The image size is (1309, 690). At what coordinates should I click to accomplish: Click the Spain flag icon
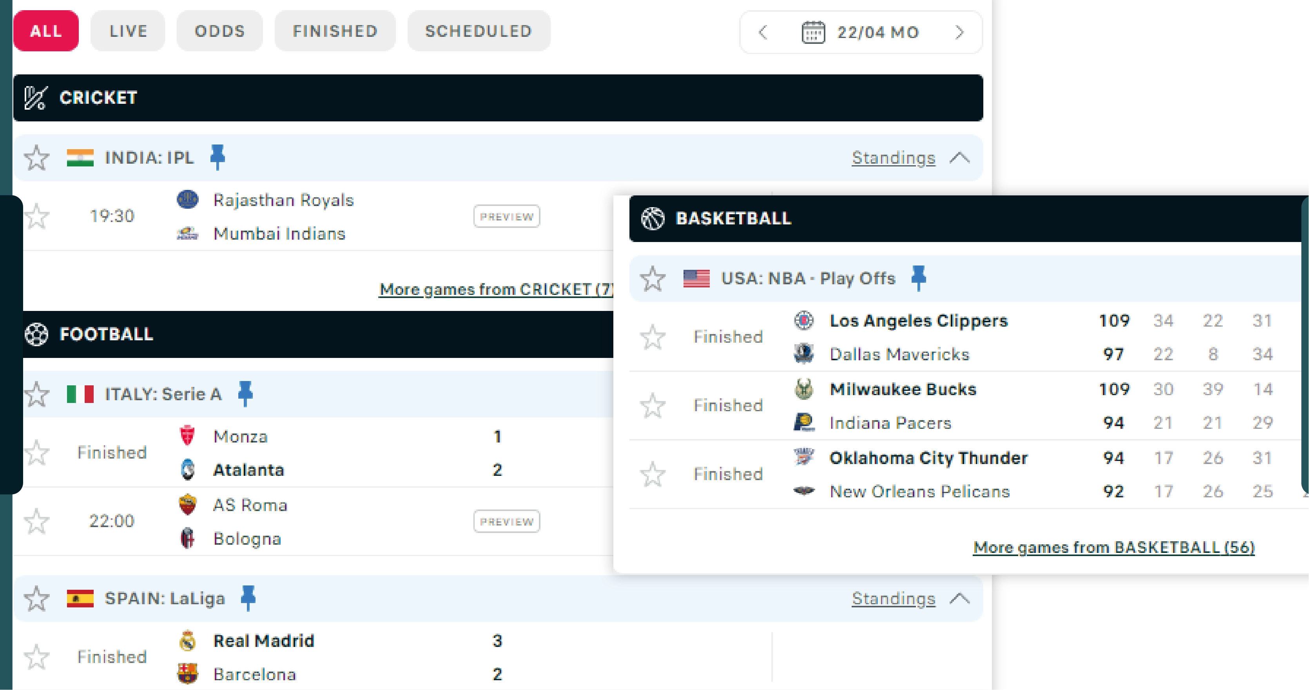click(80, 599)
